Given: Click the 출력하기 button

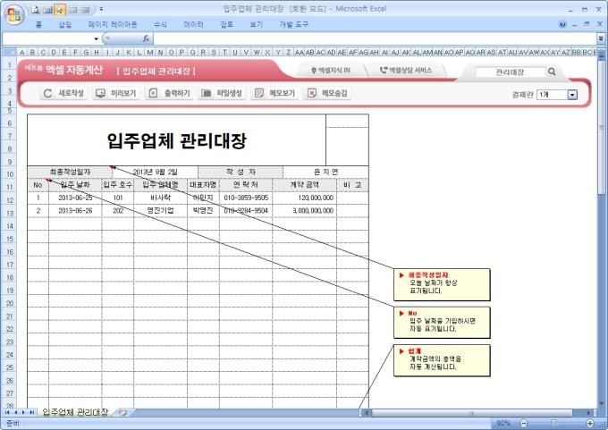Looking at the screenshot, I should pyautogui.click(x=170, y=93).
